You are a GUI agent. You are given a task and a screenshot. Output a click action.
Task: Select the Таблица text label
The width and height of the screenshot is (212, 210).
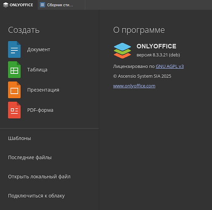click(37, 70)
